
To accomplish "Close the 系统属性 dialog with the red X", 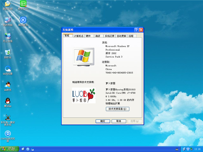I will click(x=141, y=30).
